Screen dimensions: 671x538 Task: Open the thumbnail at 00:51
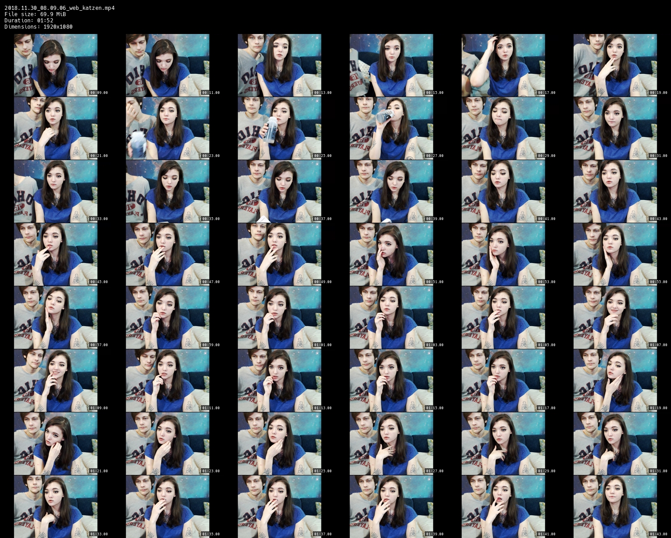pyautogui.click(x=391, y=254)
